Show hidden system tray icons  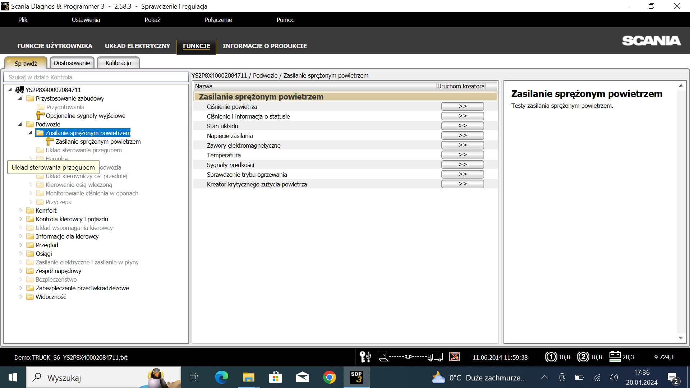click(545, 378)
